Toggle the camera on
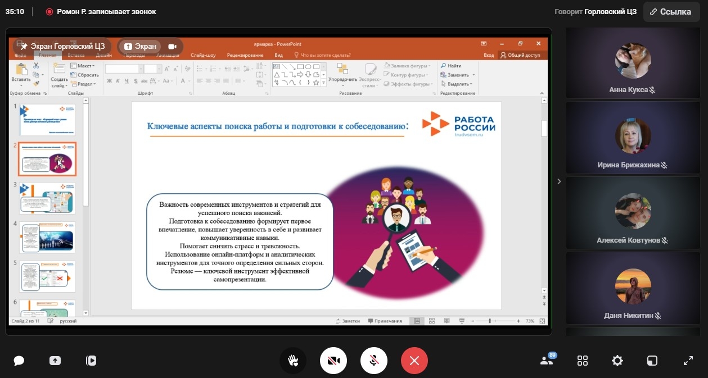Viewport: 708px width, 378px height. point(333,361)
